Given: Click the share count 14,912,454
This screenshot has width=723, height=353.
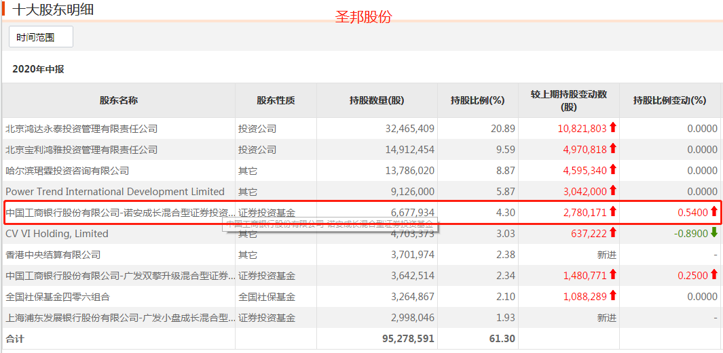Looking at the screenshot, I should pyautogui.click(x=409, y=150).
